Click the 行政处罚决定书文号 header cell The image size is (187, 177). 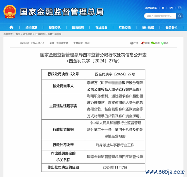pyautogui.click(x=63, y=74)
